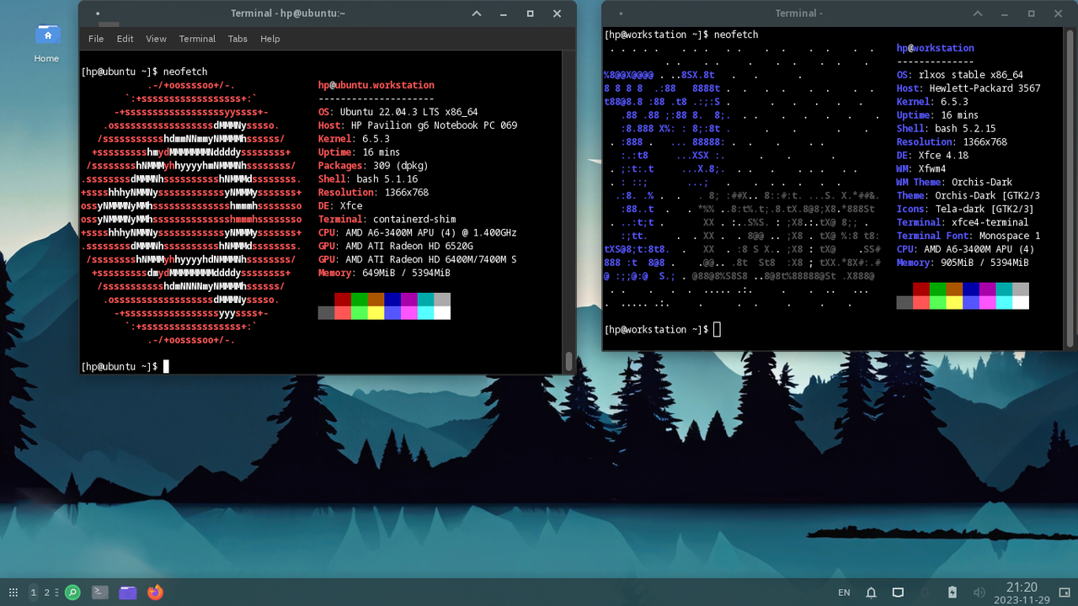This screenshot has width=1078, height=606.
Task: Open the Terminal menu in the menu bar
Action: pyautogui.click(x=197, y=39)
